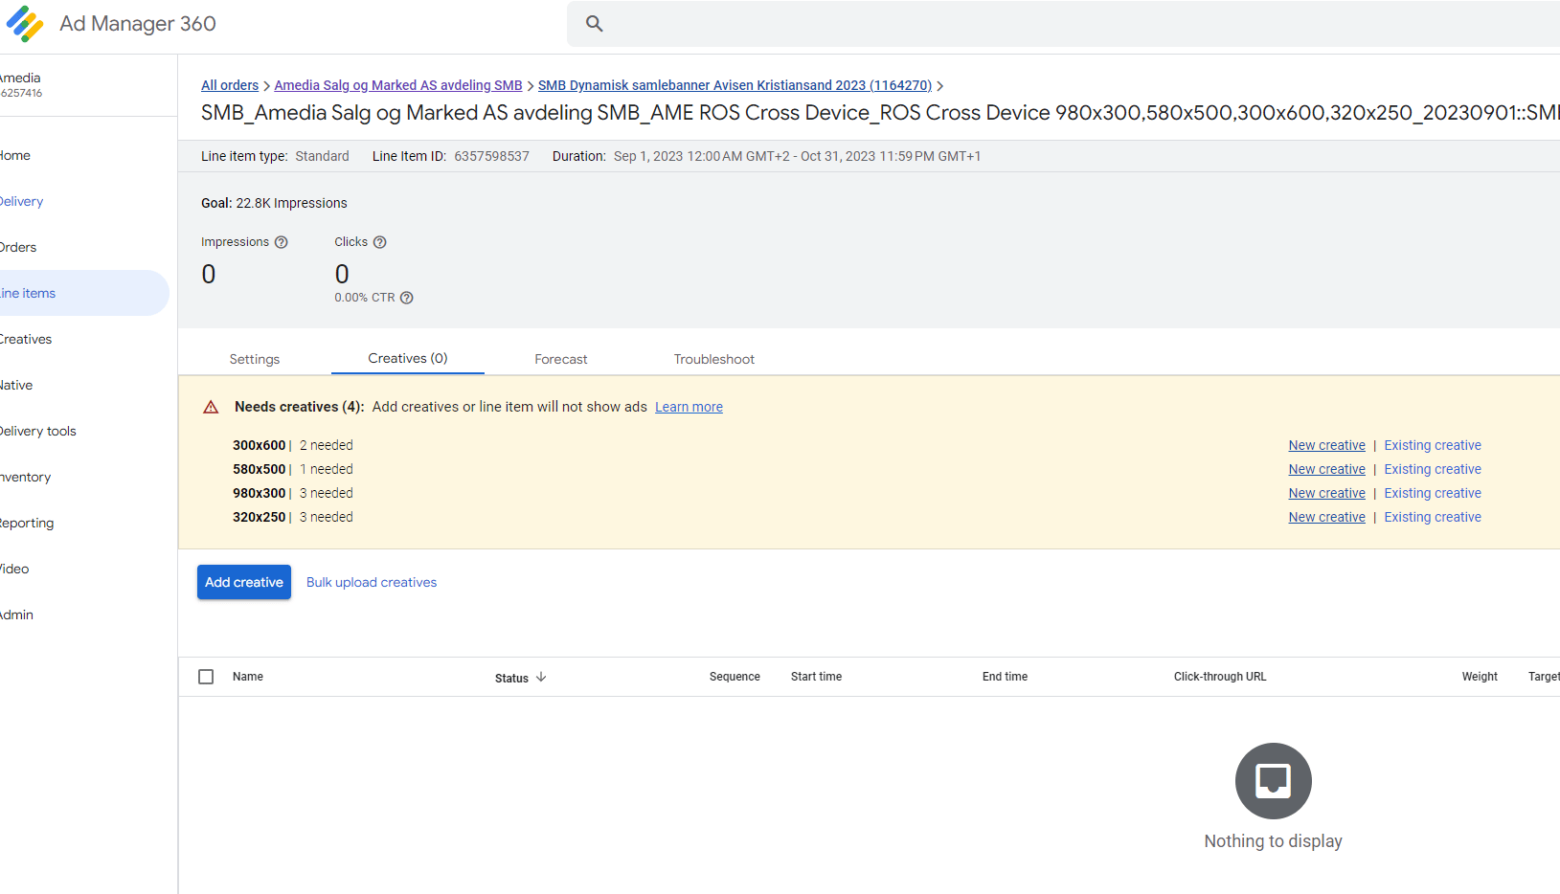
Task: Open Creatives in sidebar
Action: tap(26, 339)
